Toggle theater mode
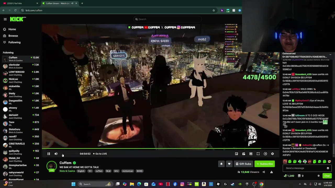 (251, 154)
